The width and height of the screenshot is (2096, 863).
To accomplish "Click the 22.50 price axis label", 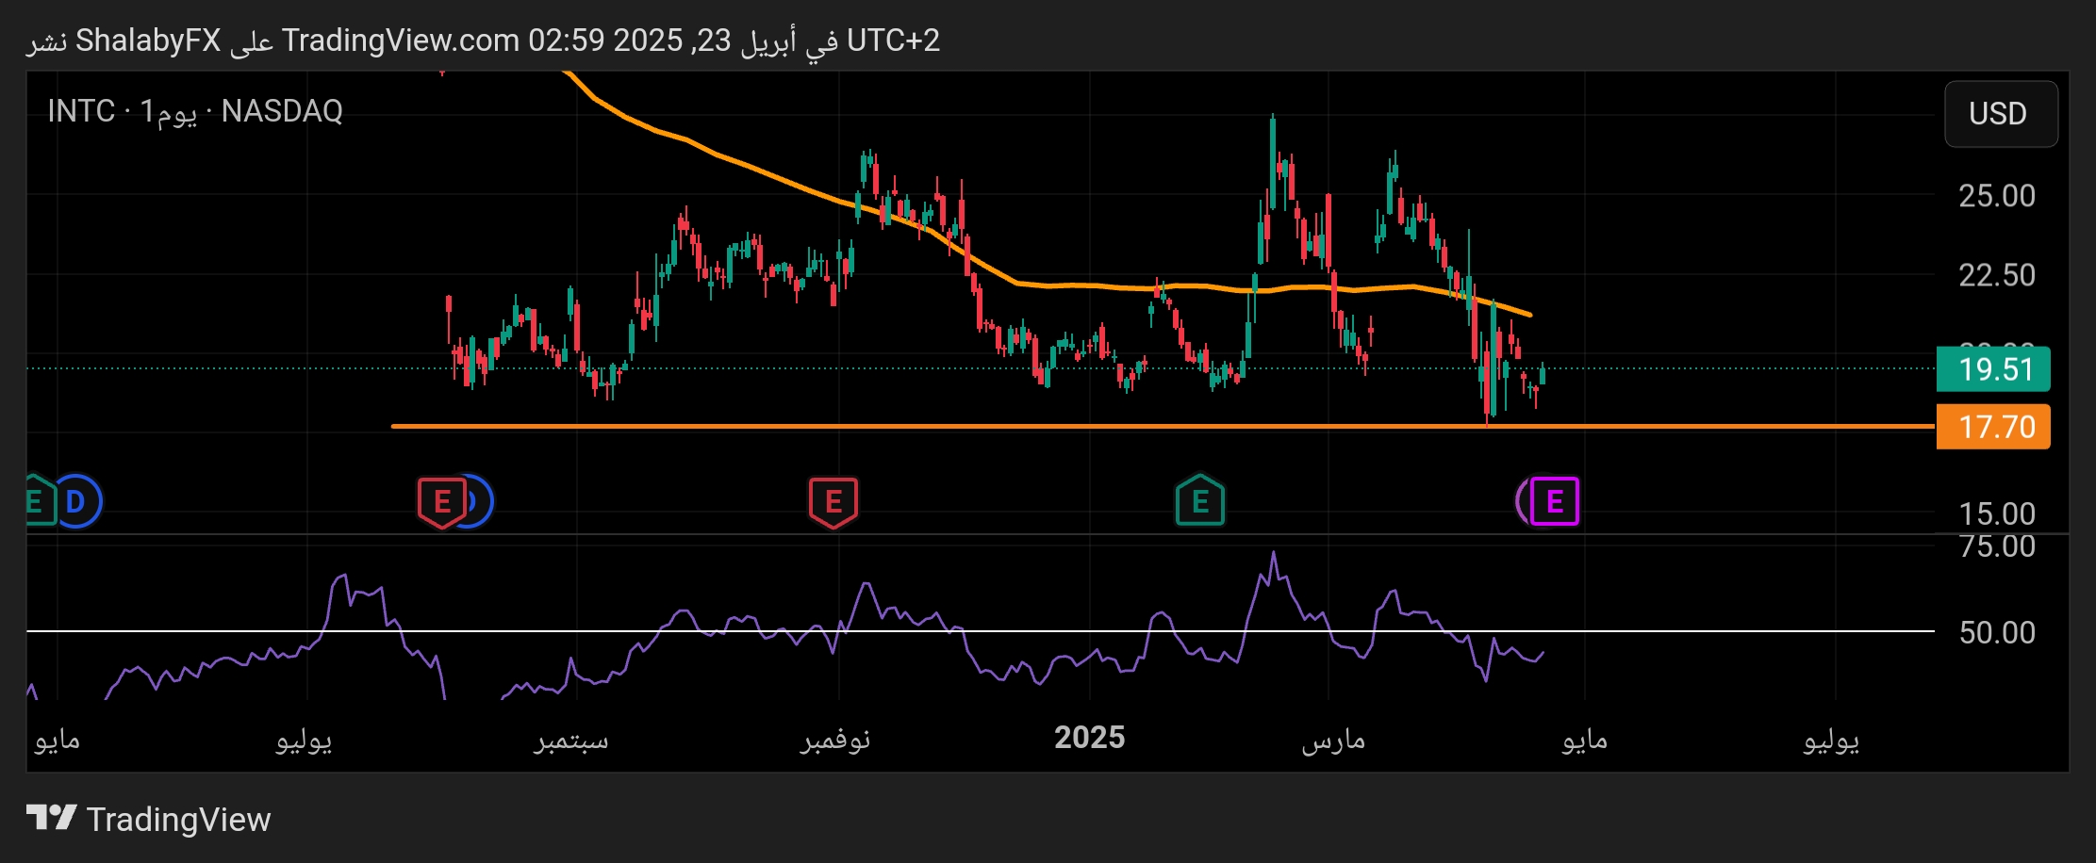I will tap(1997, 275).
